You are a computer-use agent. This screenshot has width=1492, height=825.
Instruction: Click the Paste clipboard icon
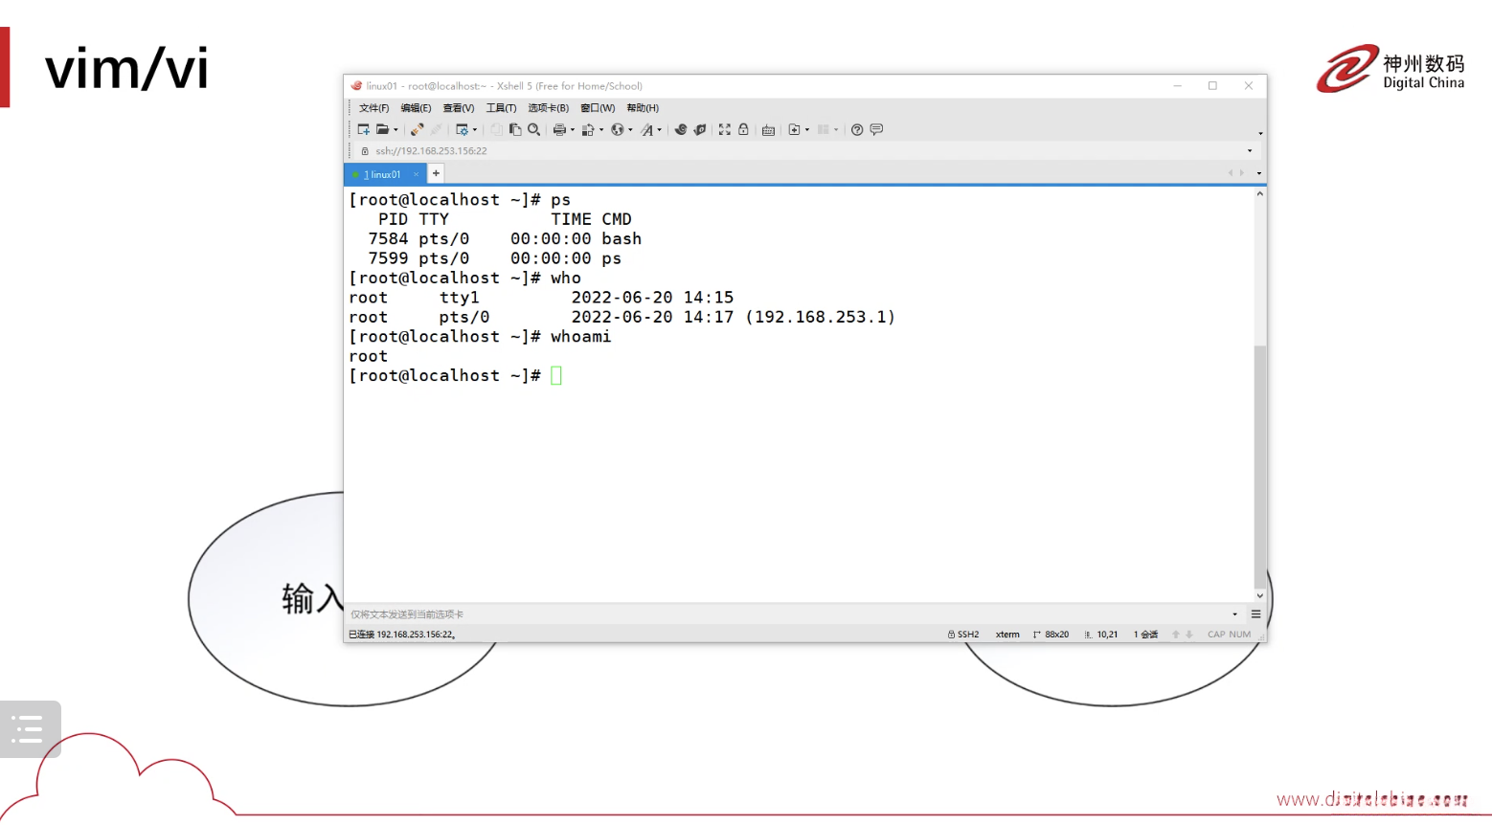[x=515, y=129]
